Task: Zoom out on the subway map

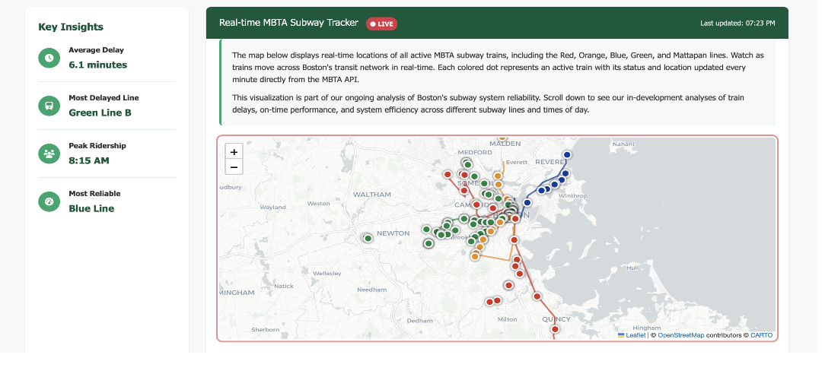Action: point(234,167)
